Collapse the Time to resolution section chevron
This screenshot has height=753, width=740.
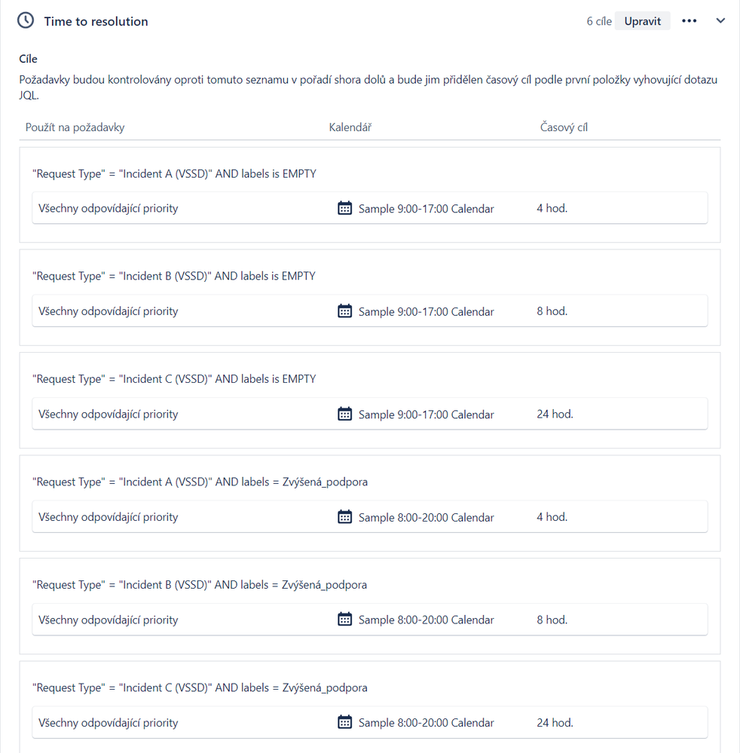click(720, 21)
